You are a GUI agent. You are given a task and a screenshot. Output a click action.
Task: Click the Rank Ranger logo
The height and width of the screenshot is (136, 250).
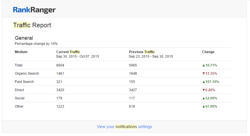[34, 10]
